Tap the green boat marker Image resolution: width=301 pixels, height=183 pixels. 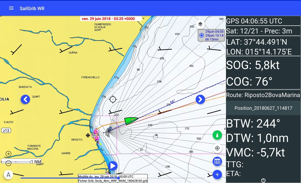[x=131, y=120]
